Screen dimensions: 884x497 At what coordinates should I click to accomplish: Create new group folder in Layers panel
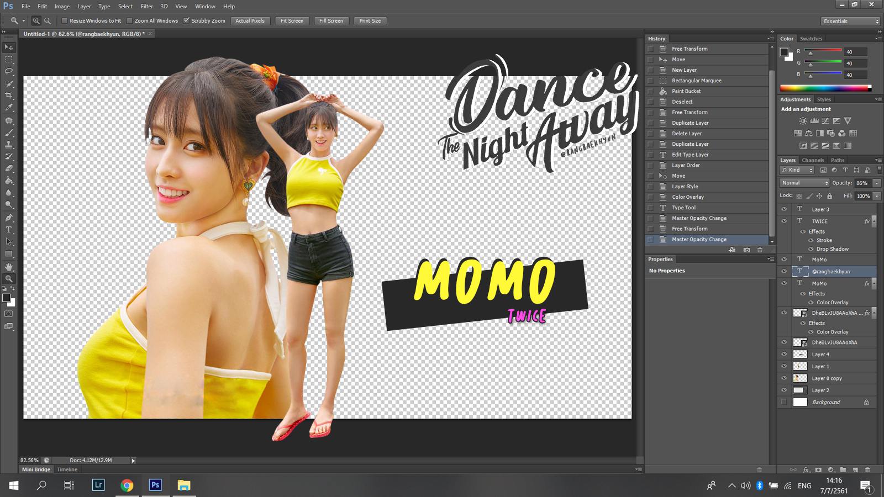[843, 470]
